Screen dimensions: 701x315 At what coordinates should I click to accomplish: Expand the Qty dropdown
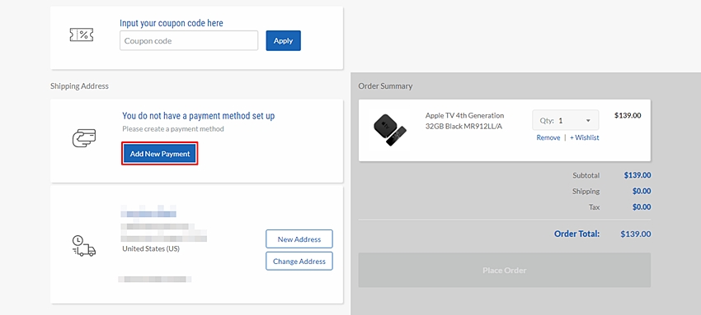(566, 120)
